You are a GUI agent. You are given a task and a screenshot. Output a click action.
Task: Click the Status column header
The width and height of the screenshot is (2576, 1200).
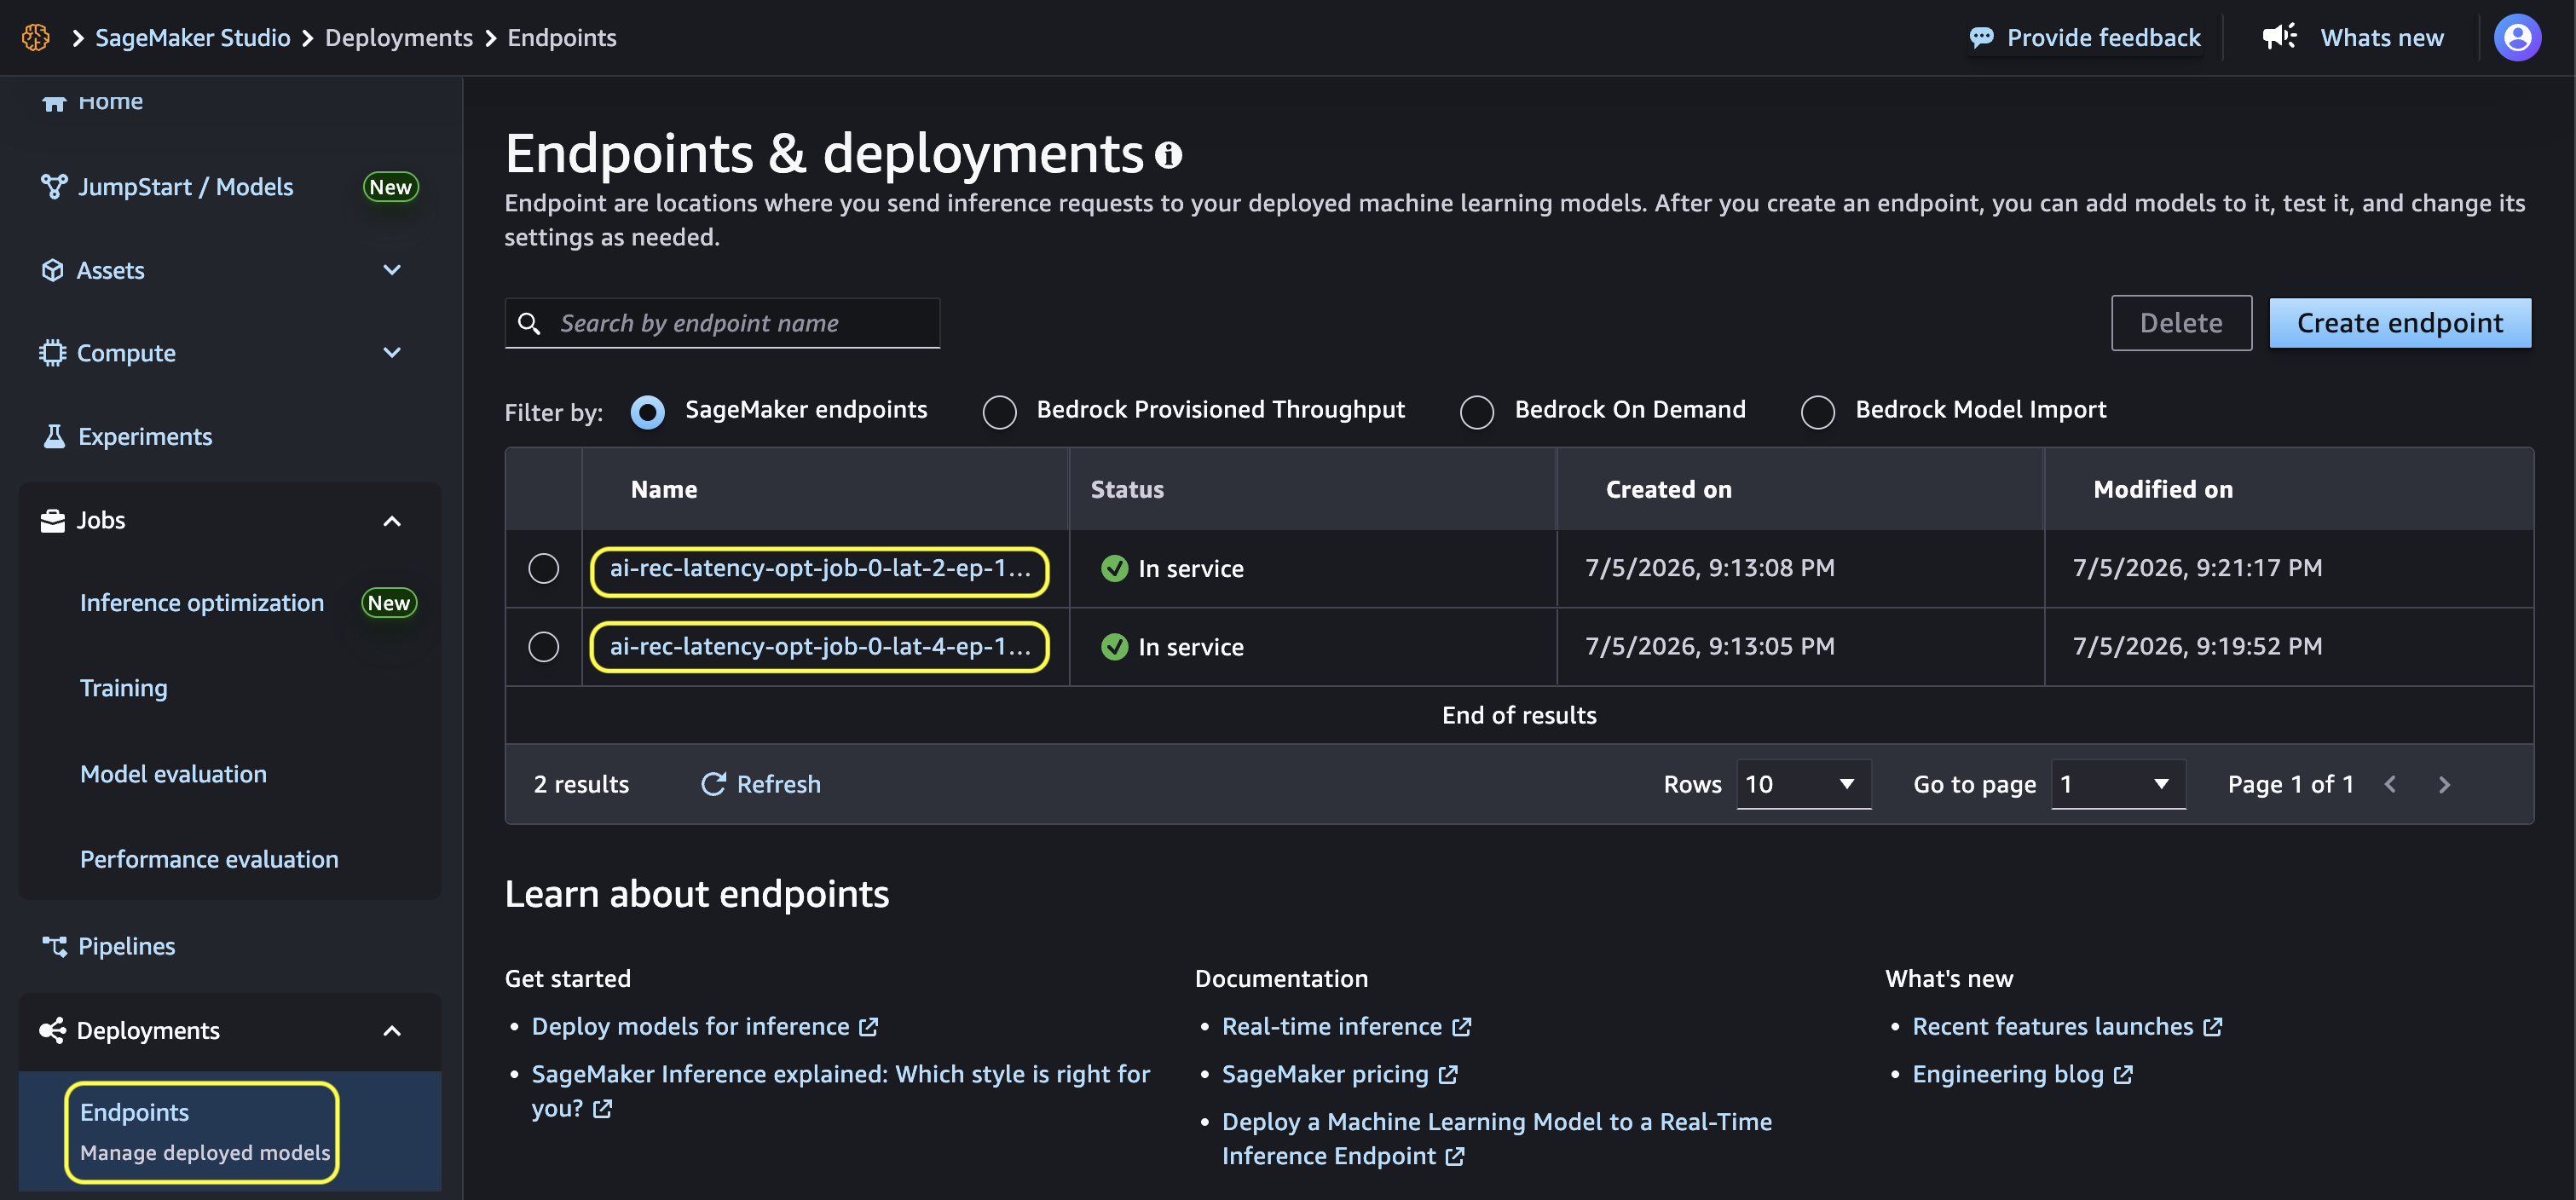(x=1127, y=489)
